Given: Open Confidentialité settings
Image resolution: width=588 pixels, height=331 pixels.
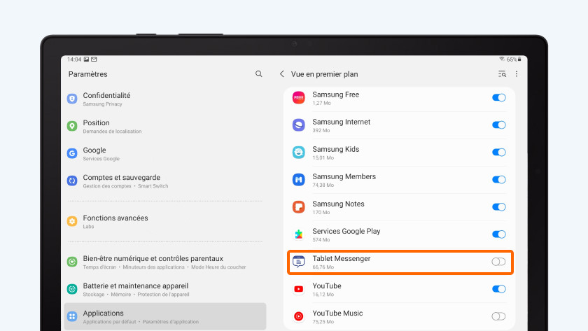Looking at the screenshot, I should click(x=165, y=99).
